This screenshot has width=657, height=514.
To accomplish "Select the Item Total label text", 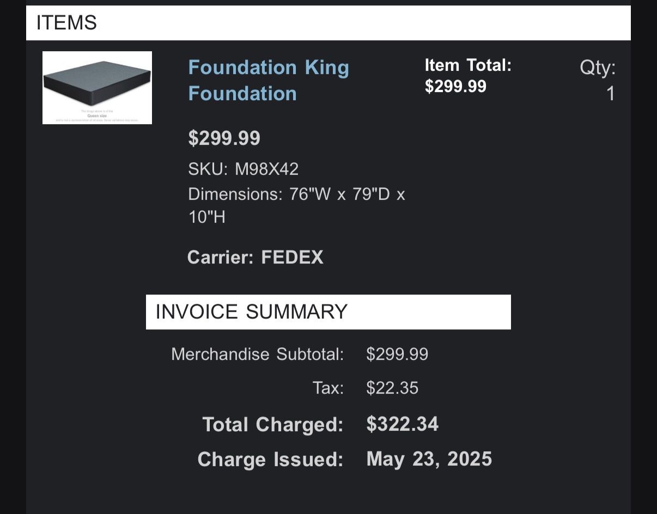I will 468,65.
